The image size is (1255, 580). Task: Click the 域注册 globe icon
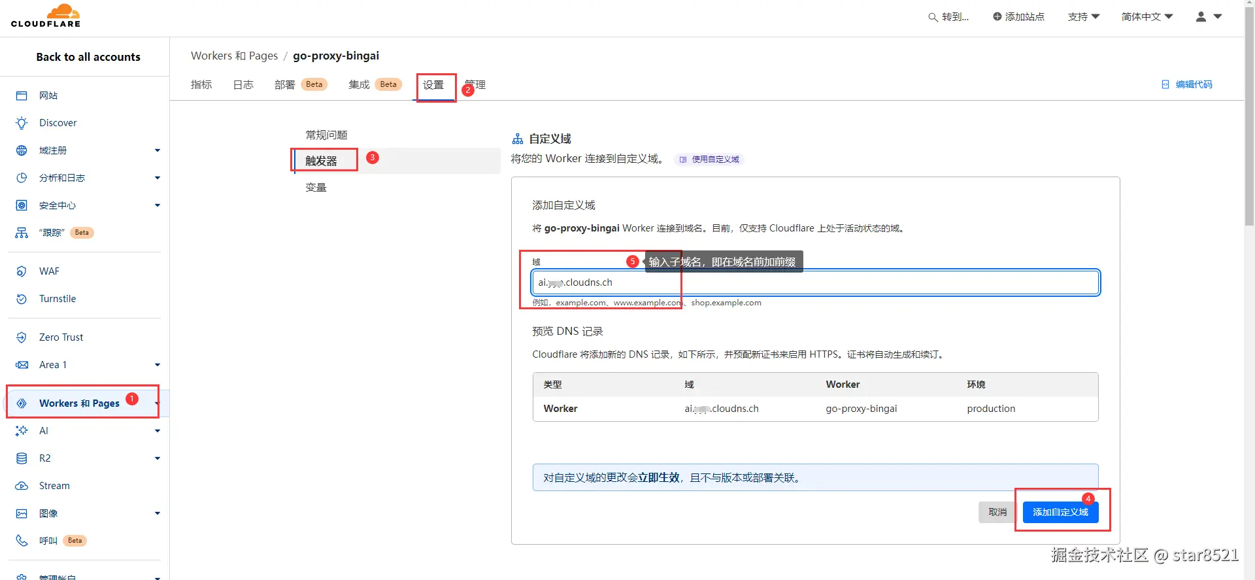tap(22, 150)
